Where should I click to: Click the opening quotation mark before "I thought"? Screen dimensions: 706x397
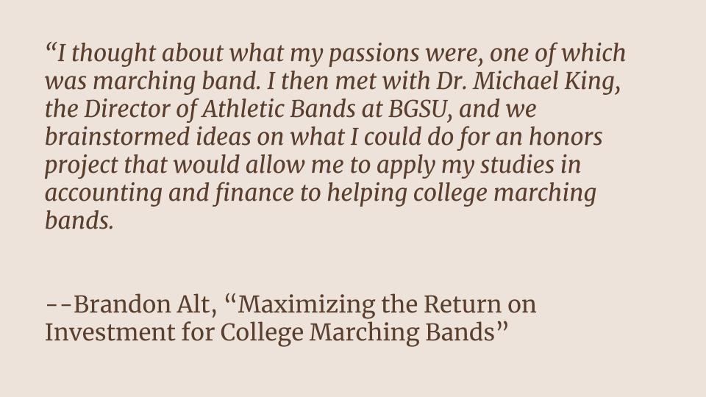51,47
